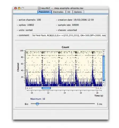
Task: Click left arrow at left end of time scrollbar
Action: [x=27, y=88]
